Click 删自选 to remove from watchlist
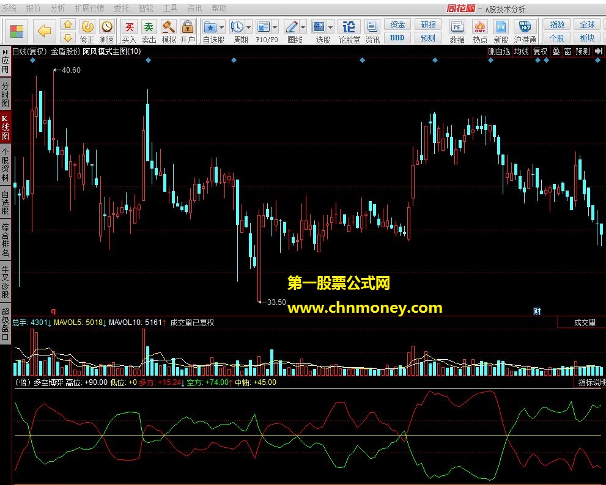Screen dimensions: 606x485 500,51
